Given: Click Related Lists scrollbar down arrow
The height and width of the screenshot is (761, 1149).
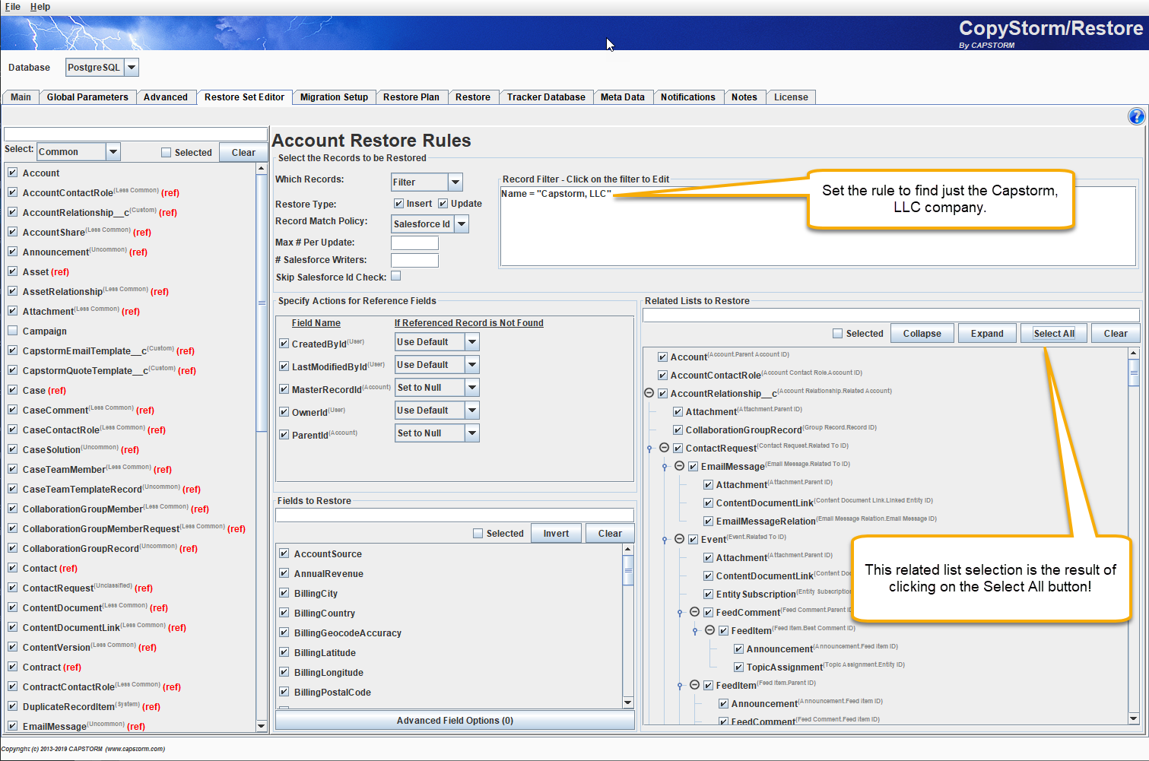Looking at the screenshot, I should (x=1134, y=718).
